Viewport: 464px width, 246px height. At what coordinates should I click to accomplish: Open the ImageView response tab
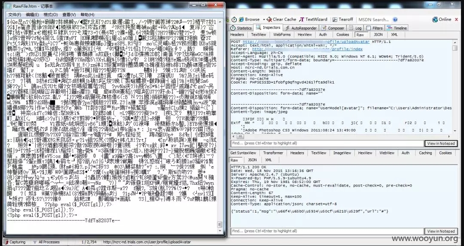(342, 153)
